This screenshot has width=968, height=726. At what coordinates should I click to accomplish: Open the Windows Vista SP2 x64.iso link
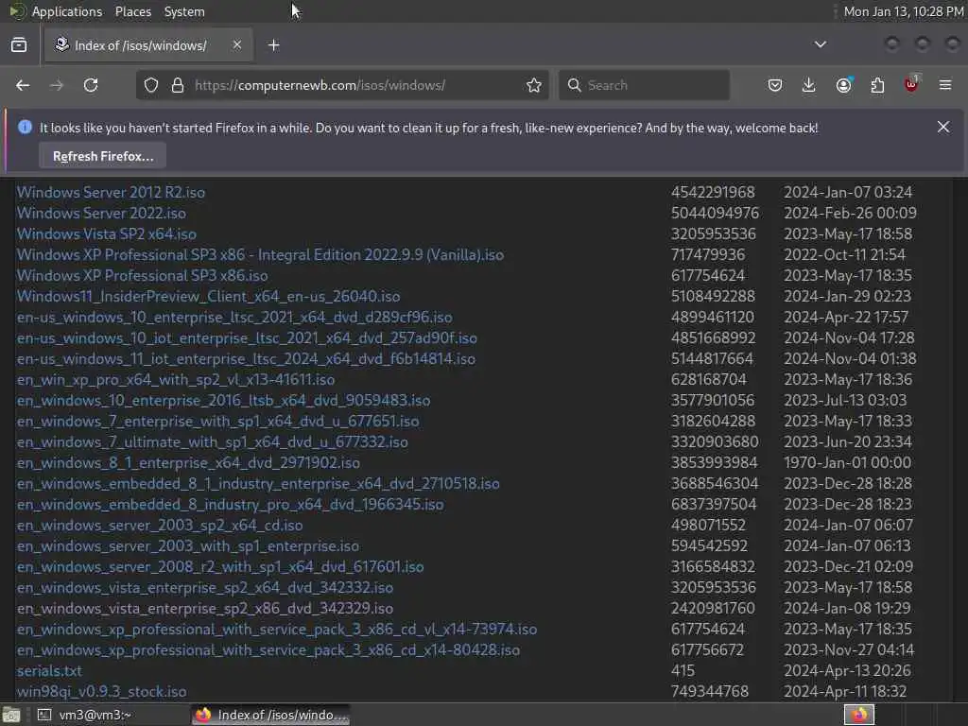[x=106, y=234]
